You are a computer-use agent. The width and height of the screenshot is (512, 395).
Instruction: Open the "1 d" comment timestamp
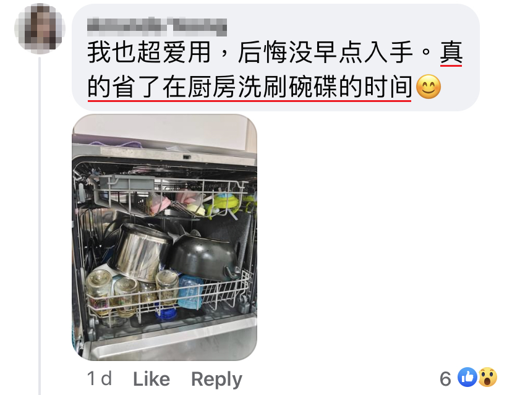[x=100, y=379]
